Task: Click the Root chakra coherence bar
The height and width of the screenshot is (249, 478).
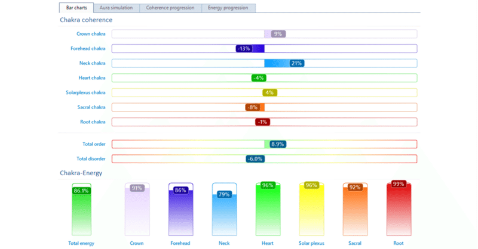Action: pos(264,122)
